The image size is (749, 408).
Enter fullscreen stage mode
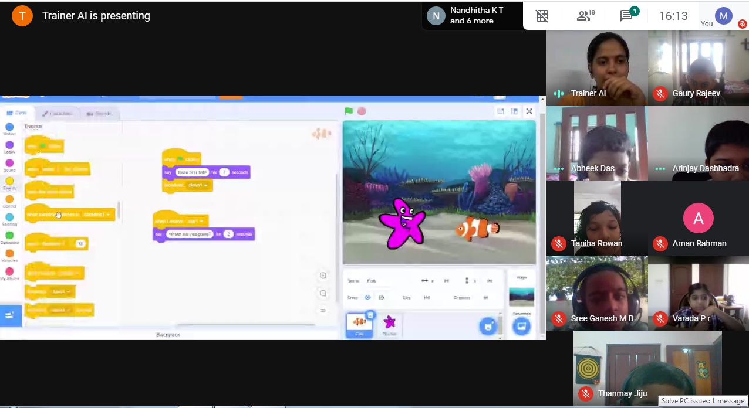tap(529, 111)
